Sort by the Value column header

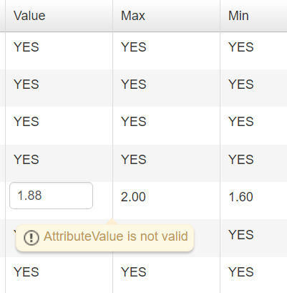point(59,16)
